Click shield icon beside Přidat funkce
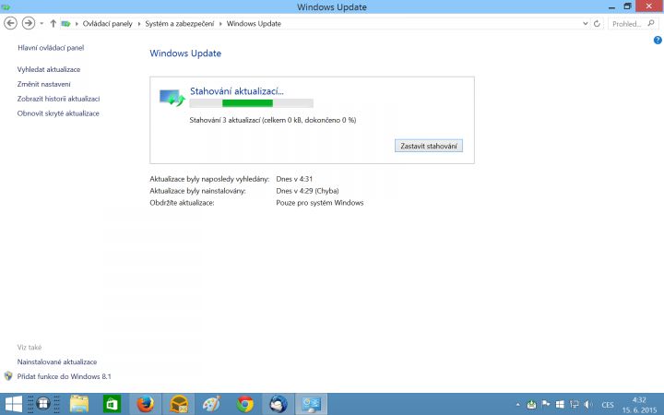Image resolution: width=664 pixels, height=415 pixels. coord(8,376)
